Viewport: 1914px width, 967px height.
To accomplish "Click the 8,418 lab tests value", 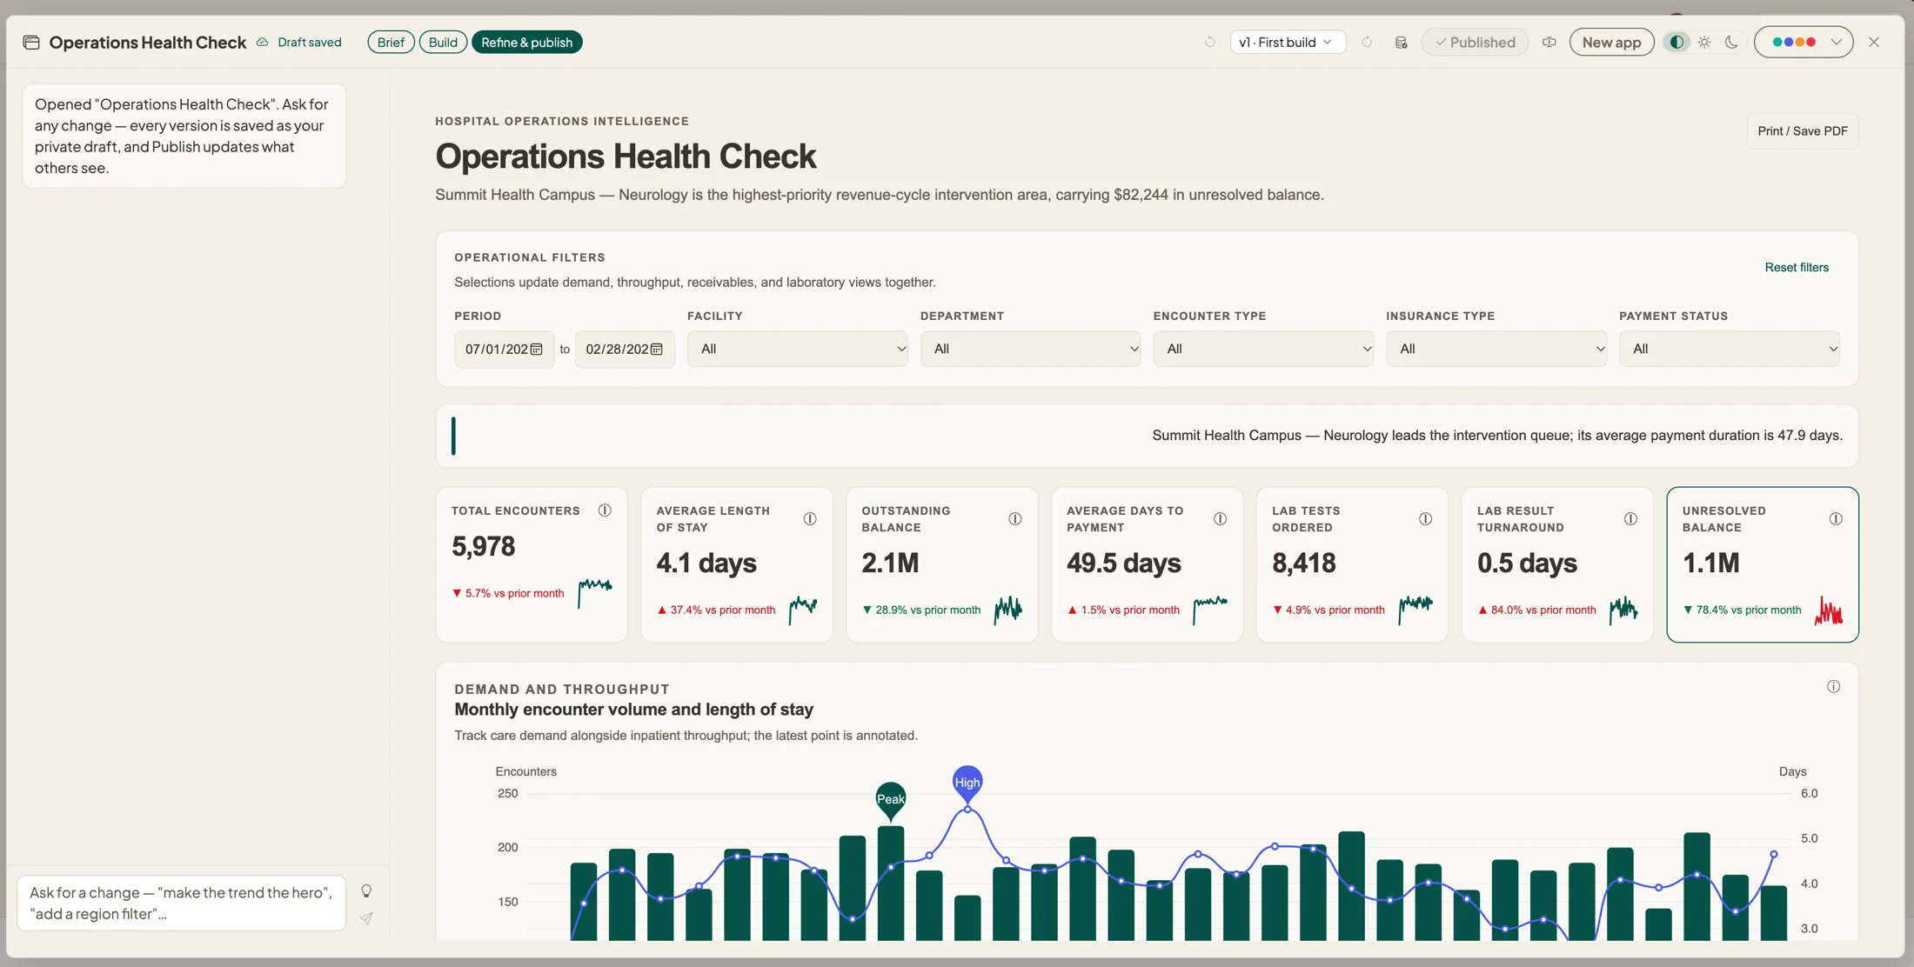I will click(1303, 563).
